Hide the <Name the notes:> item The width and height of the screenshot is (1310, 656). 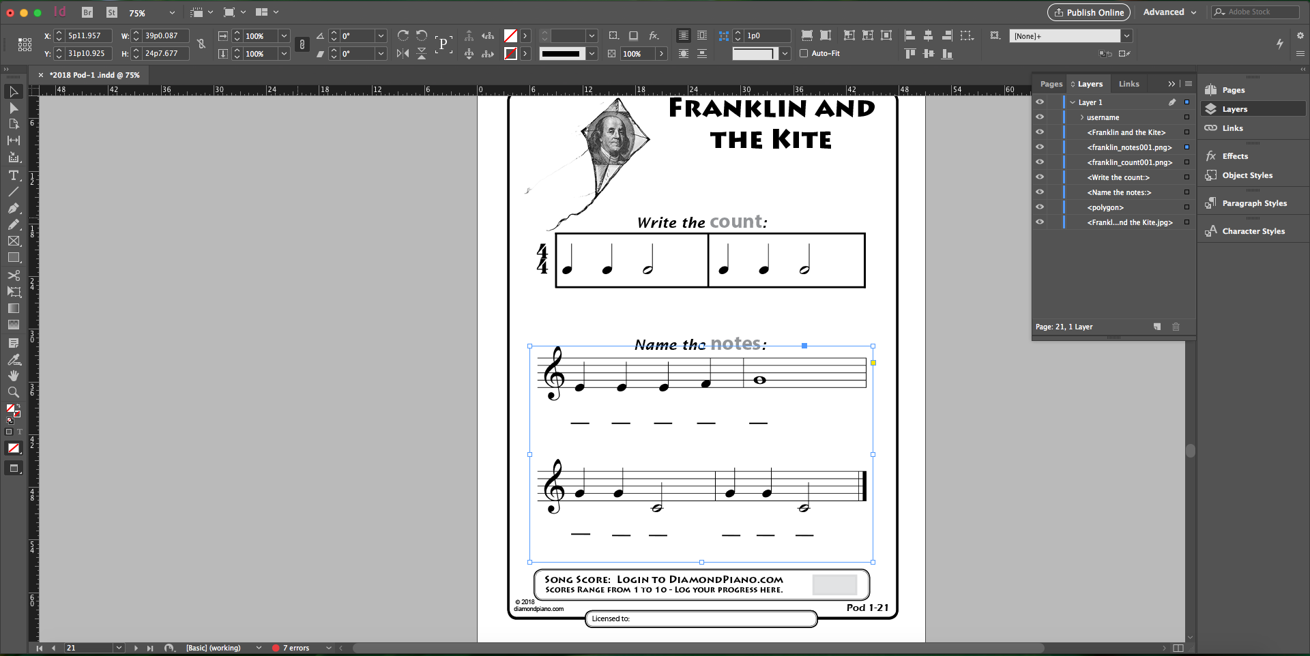tap(1040, 192)
